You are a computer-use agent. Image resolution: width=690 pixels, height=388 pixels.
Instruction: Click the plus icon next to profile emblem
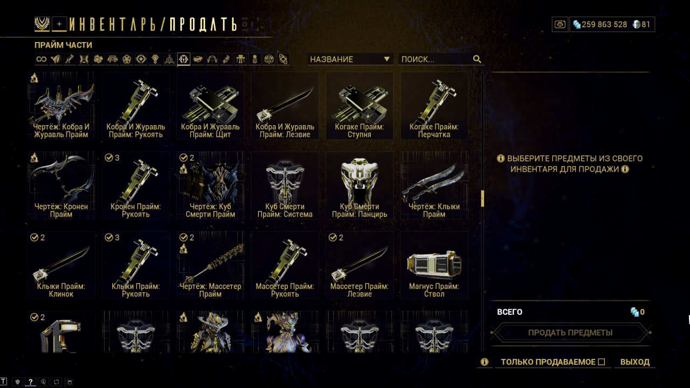click(59, 24)
